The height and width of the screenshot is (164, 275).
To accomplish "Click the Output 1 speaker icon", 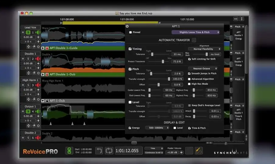I will (38, 112).
